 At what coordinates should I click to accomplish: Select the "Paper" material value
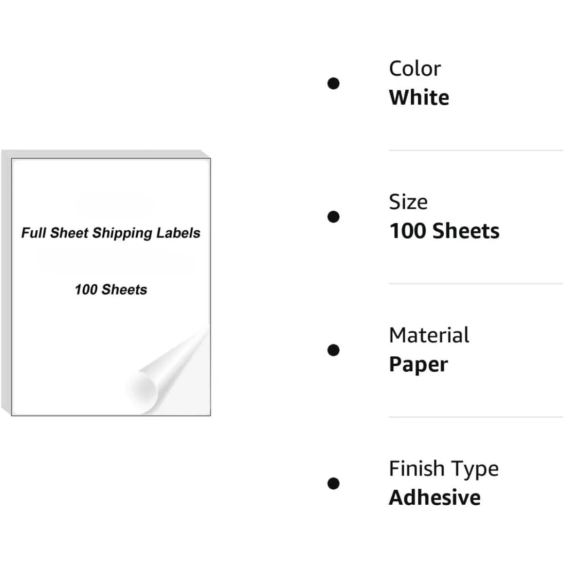click(x=418, y=365)
